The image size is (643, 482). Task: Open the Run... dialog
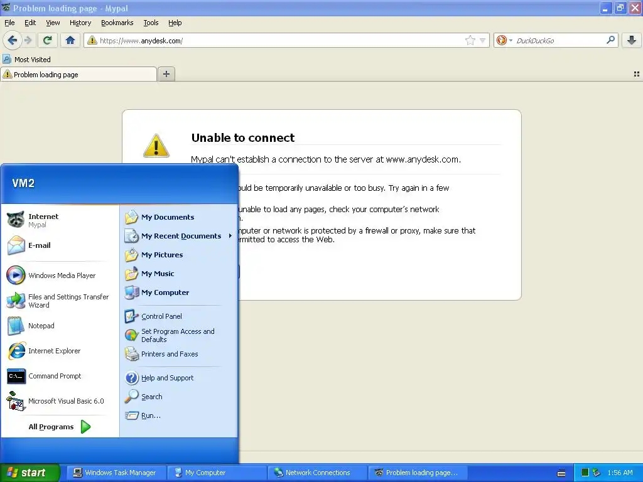coord(179,415)
